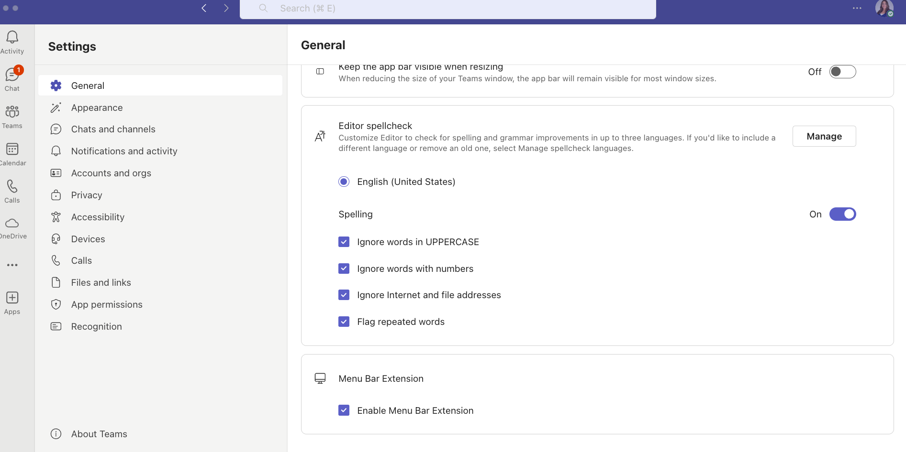Open the Apps plus icon
The image size is (906, 452).
coord(12,298)
